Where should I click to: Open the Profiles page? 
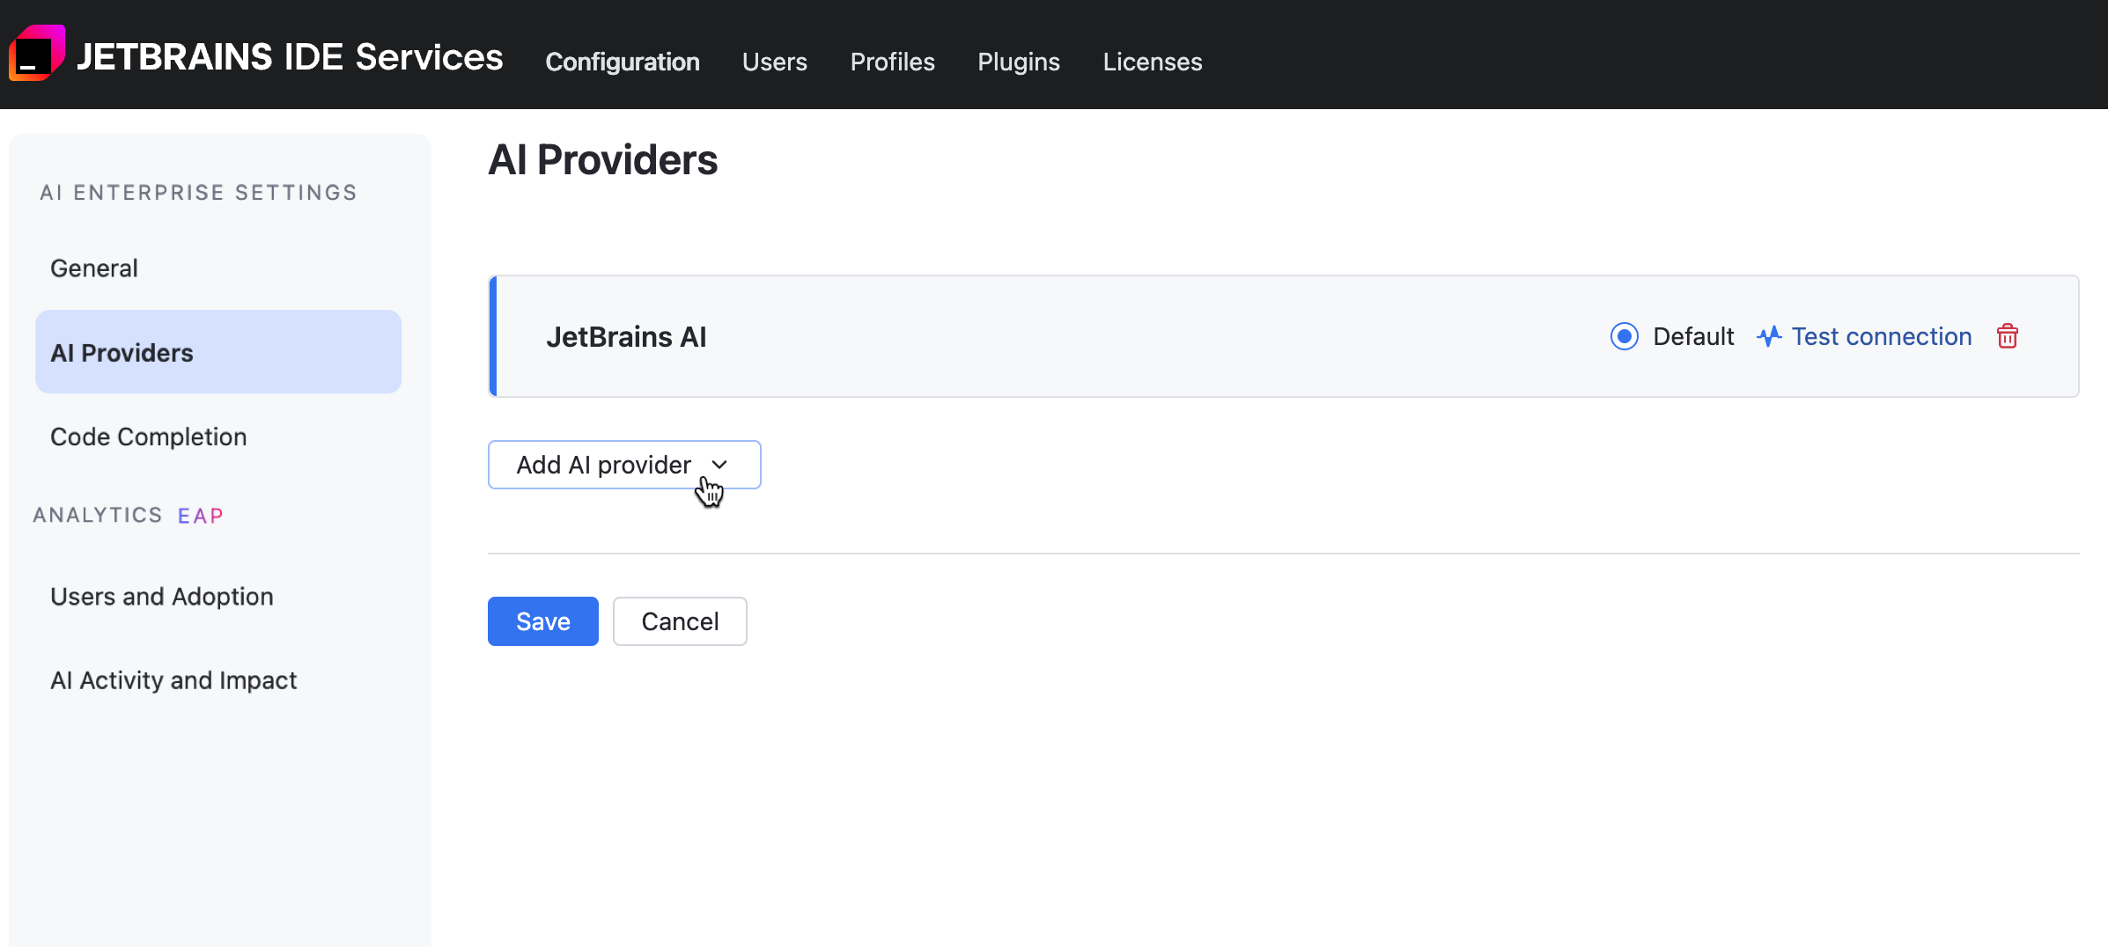(x=892, y=62)
